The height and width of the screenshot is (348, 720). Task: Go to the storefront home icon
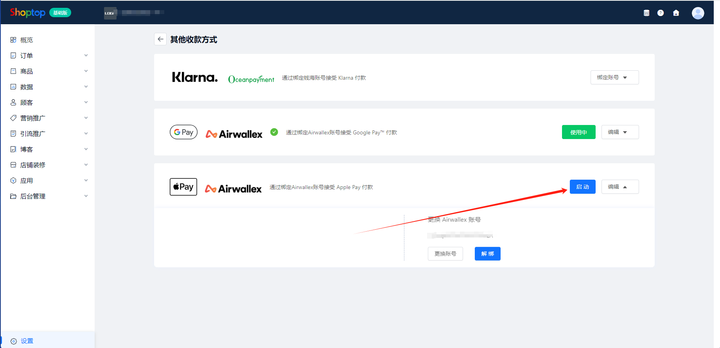[x=676, y=13]
